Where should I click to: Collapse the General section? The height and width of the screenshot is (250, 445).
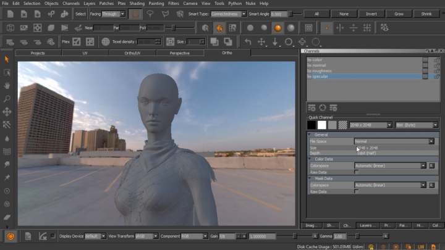pyautogui.click(x=310, y=135)
